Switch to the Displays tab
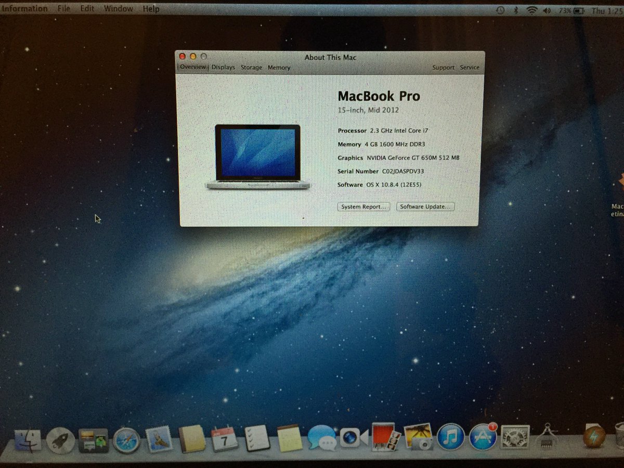Image resolution: width=624 pixels, height=468 pixels. [x=223, y=68]
